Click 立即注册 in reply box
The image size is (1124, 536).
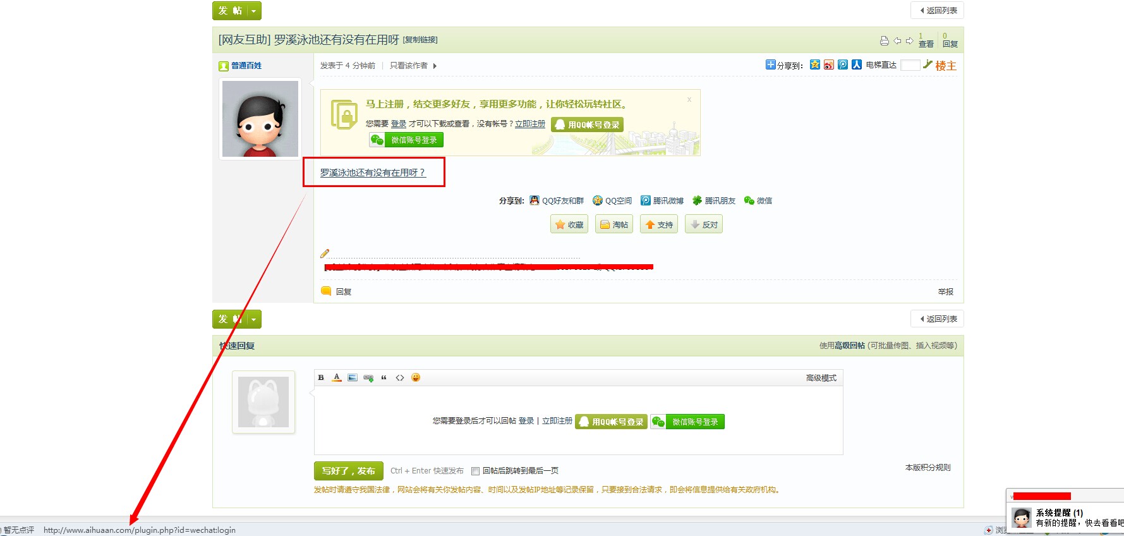557,421
